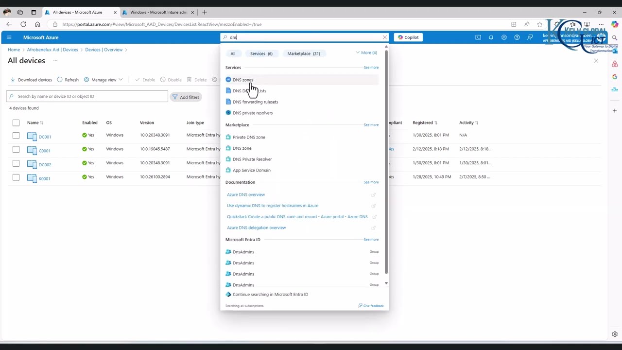Image resolution: width=622 pixels, height=350 pixels.
Task: Expand the More (4) filter dropdown
Action: [x=366, y=53]
